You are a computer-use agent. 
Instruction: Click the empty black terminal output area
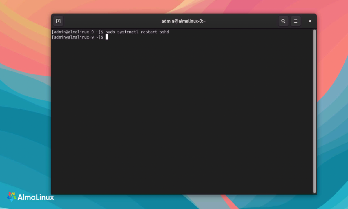point(182,116)
